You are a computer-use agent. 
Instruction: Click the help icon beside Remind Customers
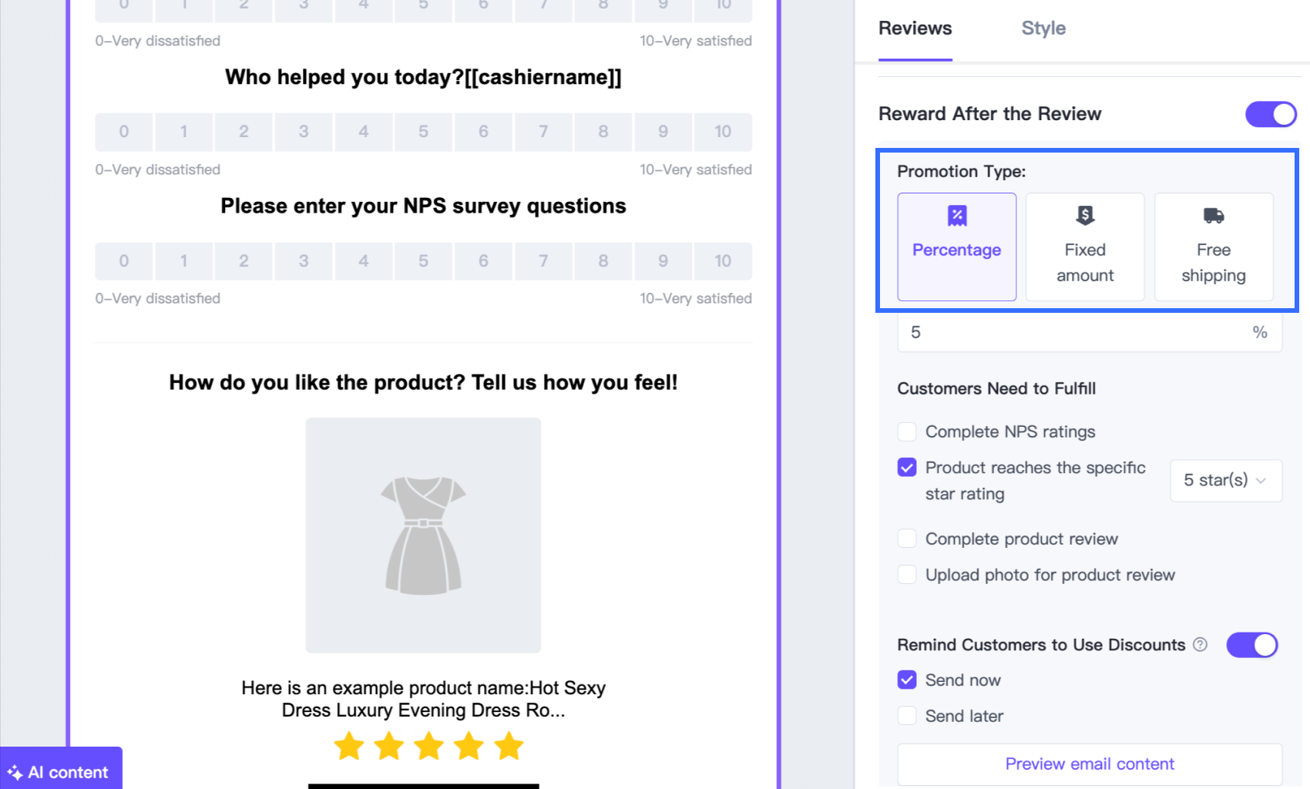click(1200, 645)
